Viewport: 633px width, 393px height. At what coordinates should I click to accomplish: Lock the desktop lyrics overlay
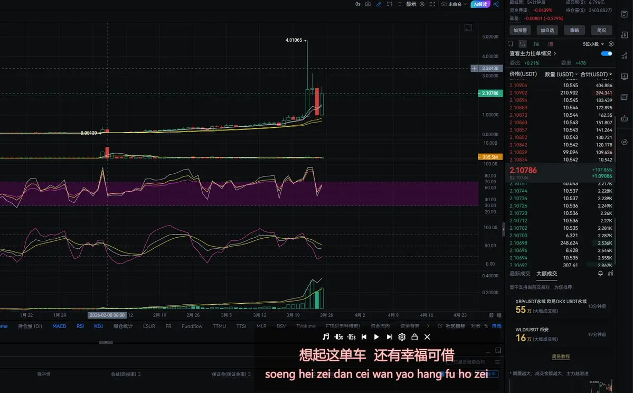pyautogui.click(x=414, y=337)
